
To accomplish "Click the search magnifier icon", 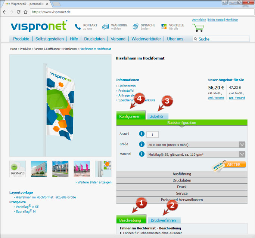I will (x=196, y=39).
